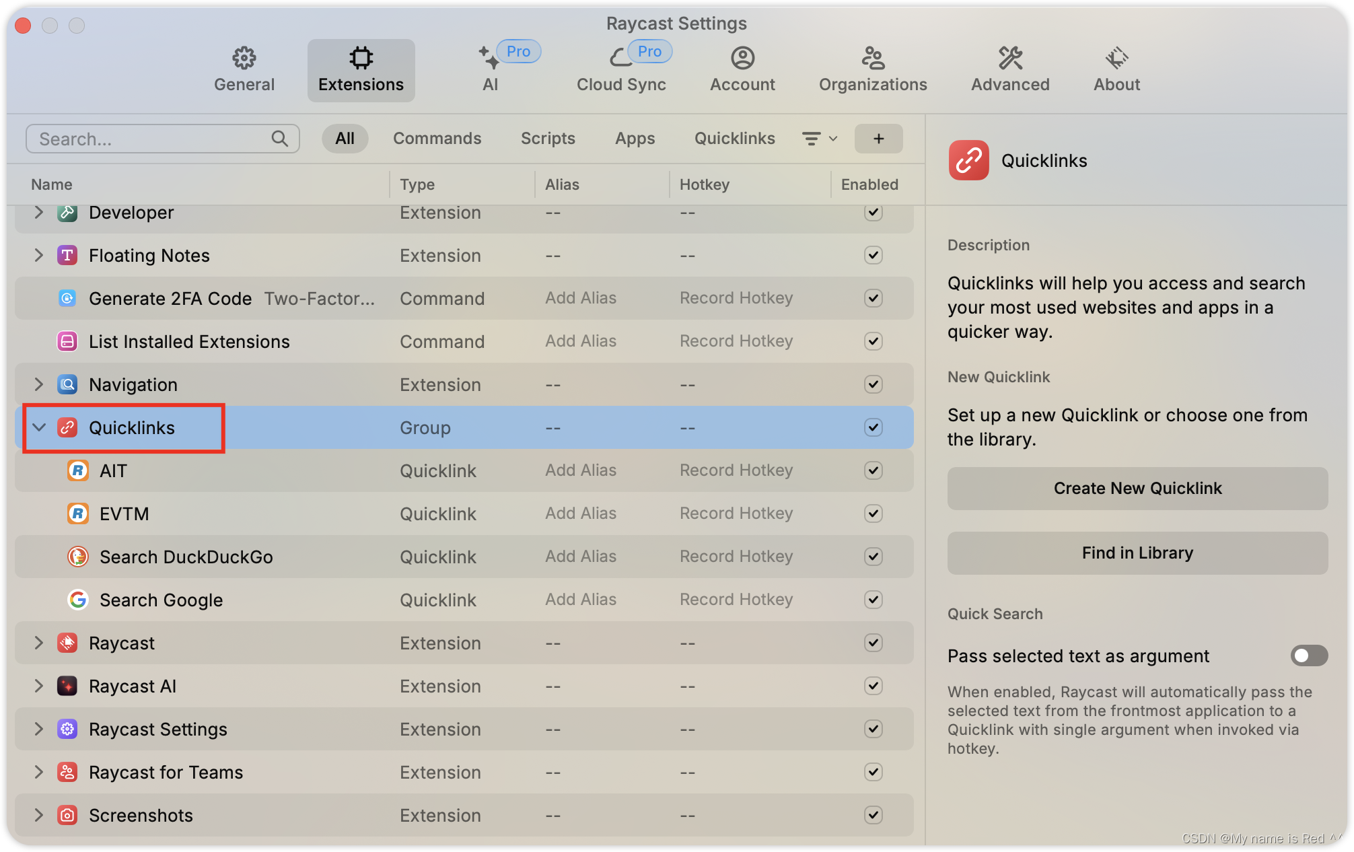Viewport: 1354px width, 852px height.
Task: Enable Pass selected text as argument toggle
Action: (1308, 655)
